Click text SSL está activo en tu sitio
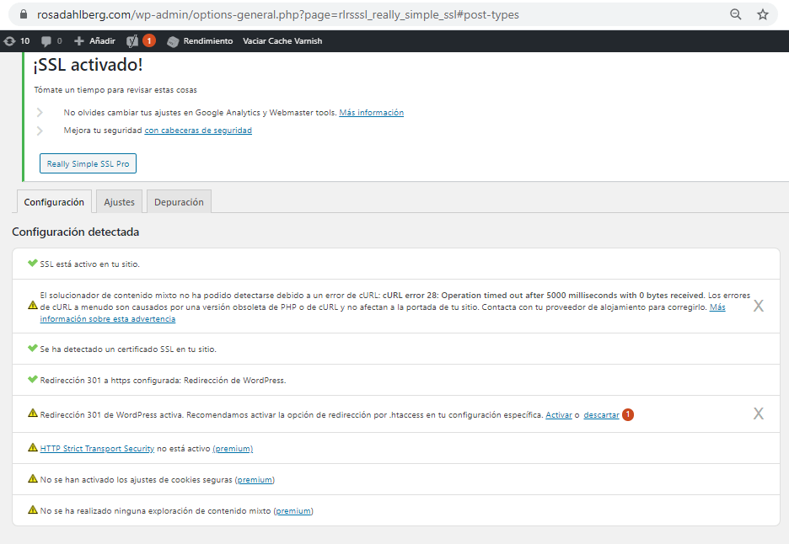Image resolution: width=789 pixels, height=544 pixels. 89,264
